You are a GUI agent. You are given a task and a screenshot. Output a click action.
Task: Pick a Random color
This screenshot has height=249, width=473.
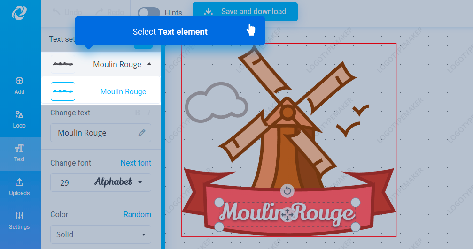tap(137, 214)
